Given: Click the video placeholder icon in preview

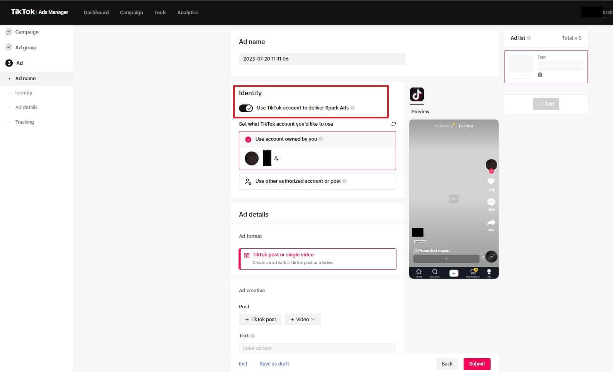Looking at the screenshot, I should click(x=454, y=199).
